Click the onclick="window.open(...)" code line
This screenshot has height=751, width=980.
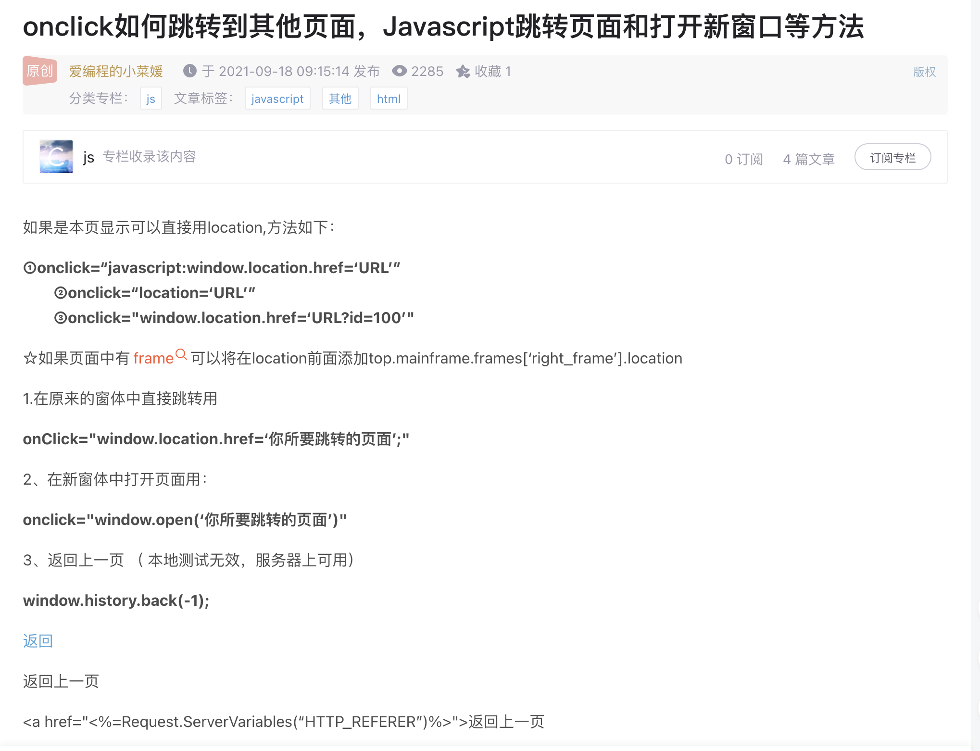click(x=185, y=520)
